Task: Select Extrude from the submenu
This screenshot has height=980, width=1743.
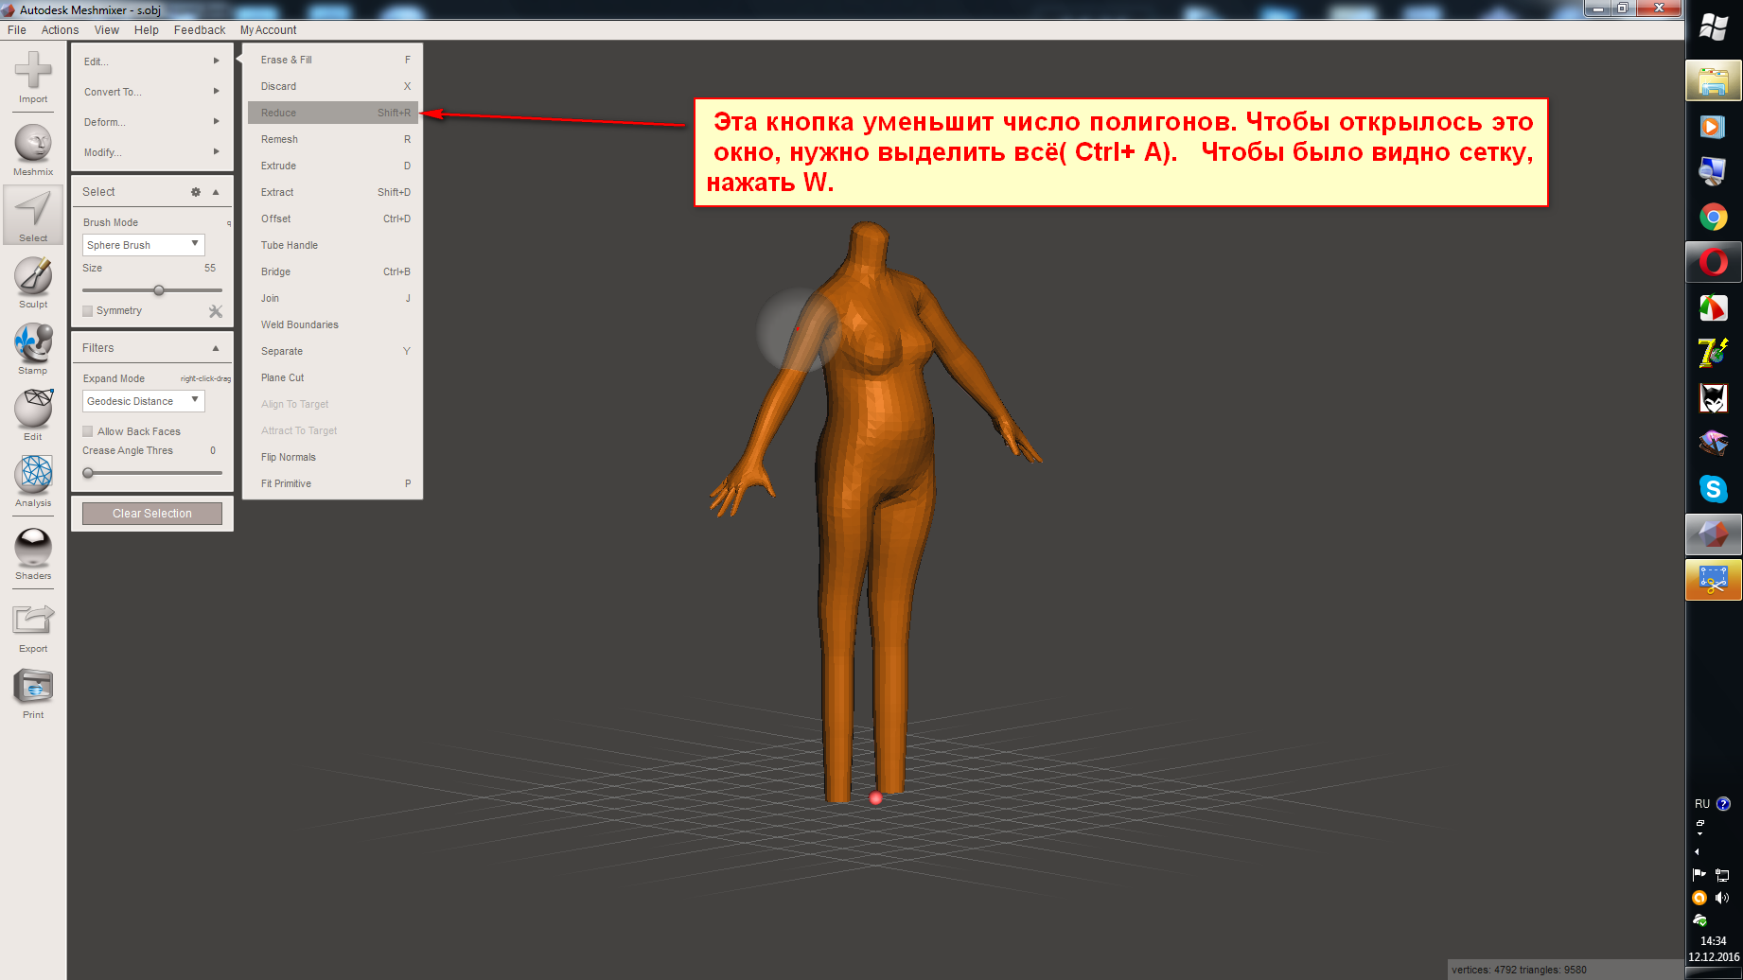Action: [333, 166]
